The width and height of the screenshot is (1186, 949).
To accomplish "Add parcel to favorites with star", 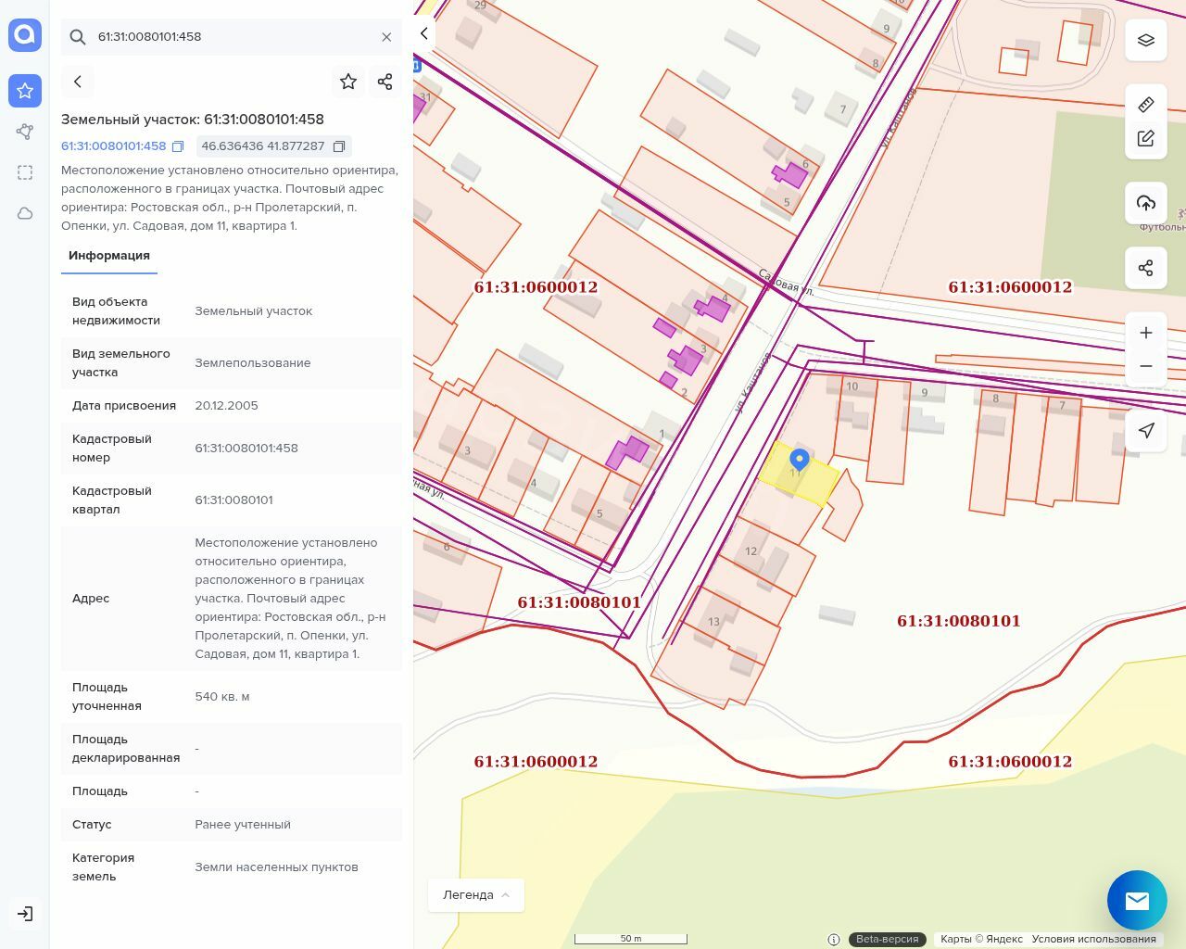I will point(348,82).
